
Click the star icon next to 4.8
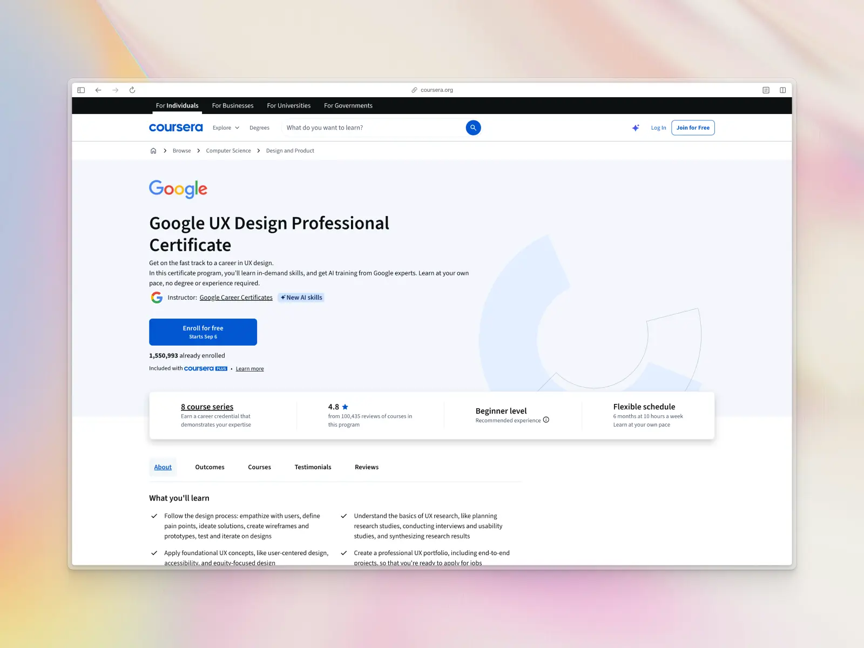point(345,407)
